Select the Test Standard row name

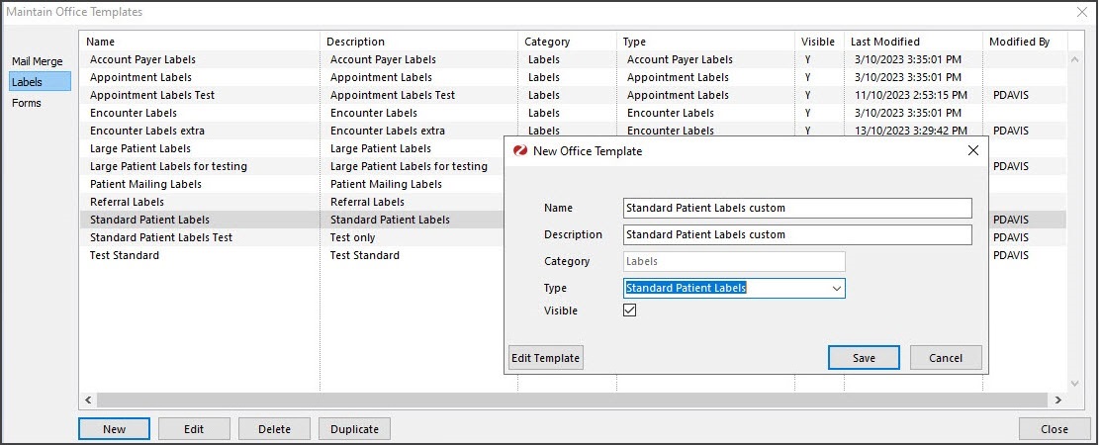[125, 255]
